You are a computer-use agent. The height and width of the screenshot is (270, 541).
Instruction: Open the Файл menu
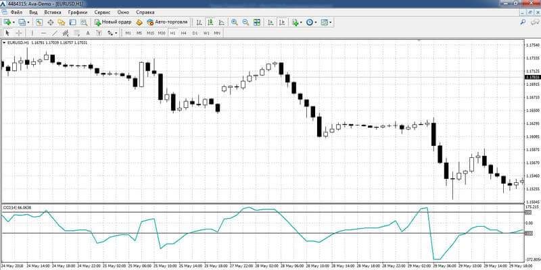point(16,12)
